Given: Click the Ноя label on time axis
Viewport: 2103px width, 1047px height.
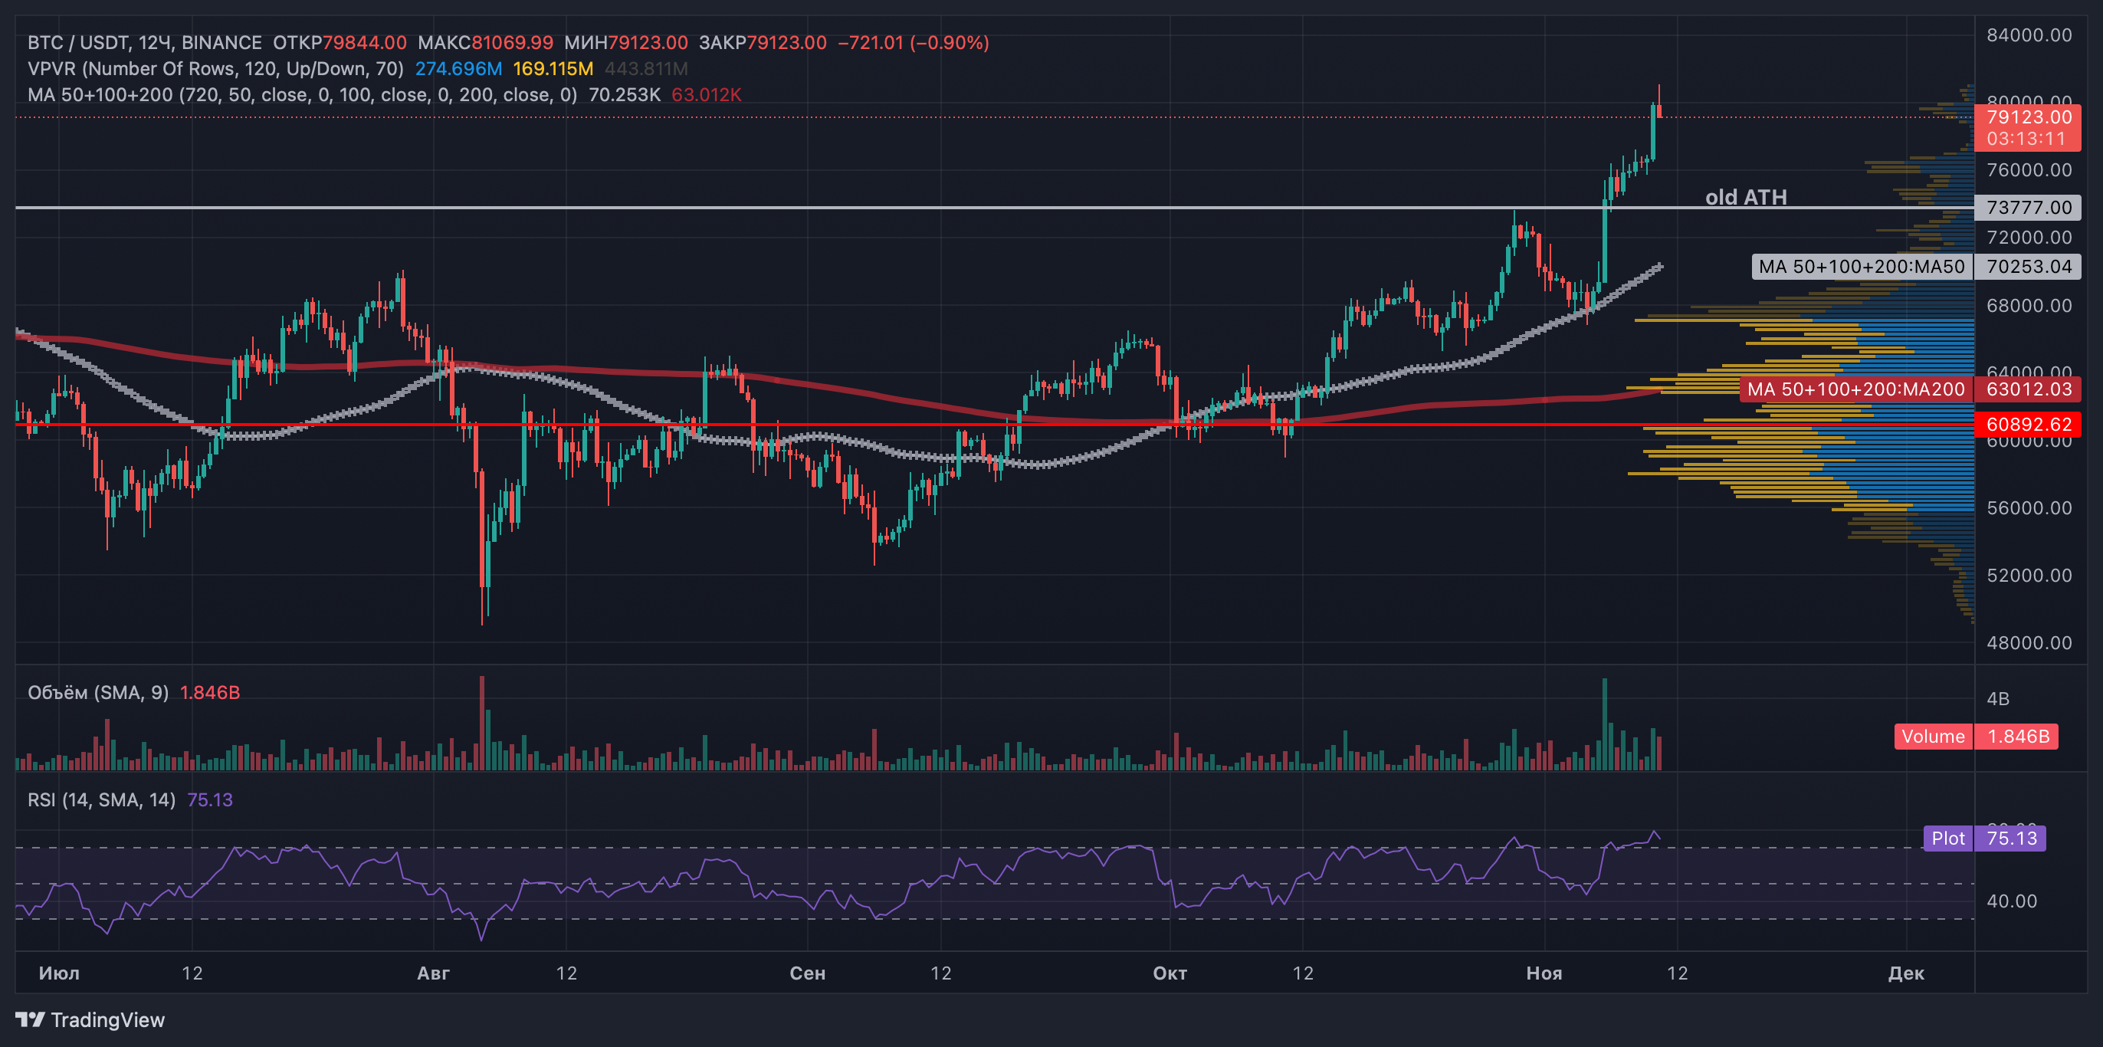Looking at the screenshot, I should (x=1544, y=973).
